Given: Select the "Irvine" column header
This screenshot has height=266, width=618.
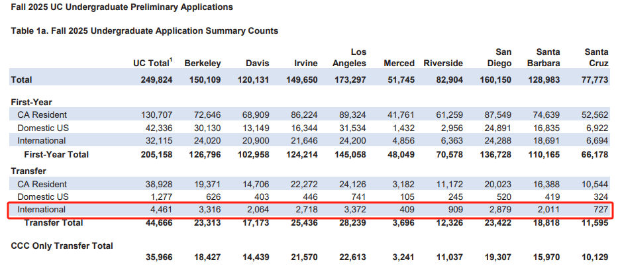Looking at the screenshot, I should [x=306, y=64].
